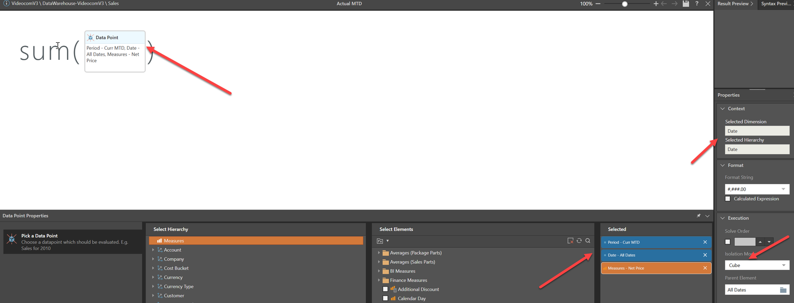Expand the Averages (Package Parts) folder

379,252
